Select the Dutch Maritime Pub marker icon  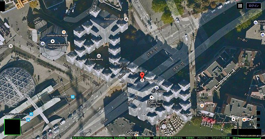point(234,119)
